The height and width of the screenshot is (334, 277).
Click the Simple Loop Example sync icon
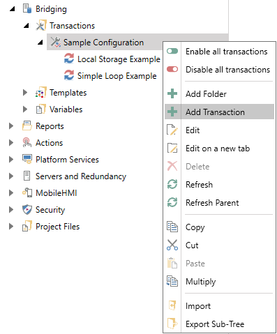click(x=69, y=75)
